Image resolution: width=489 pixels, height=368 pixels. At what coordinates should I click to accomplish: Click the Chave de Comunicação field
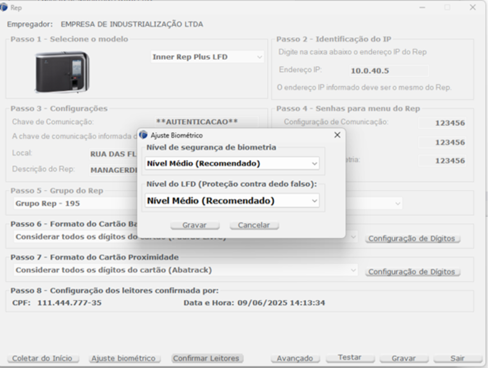click(198, 122)
